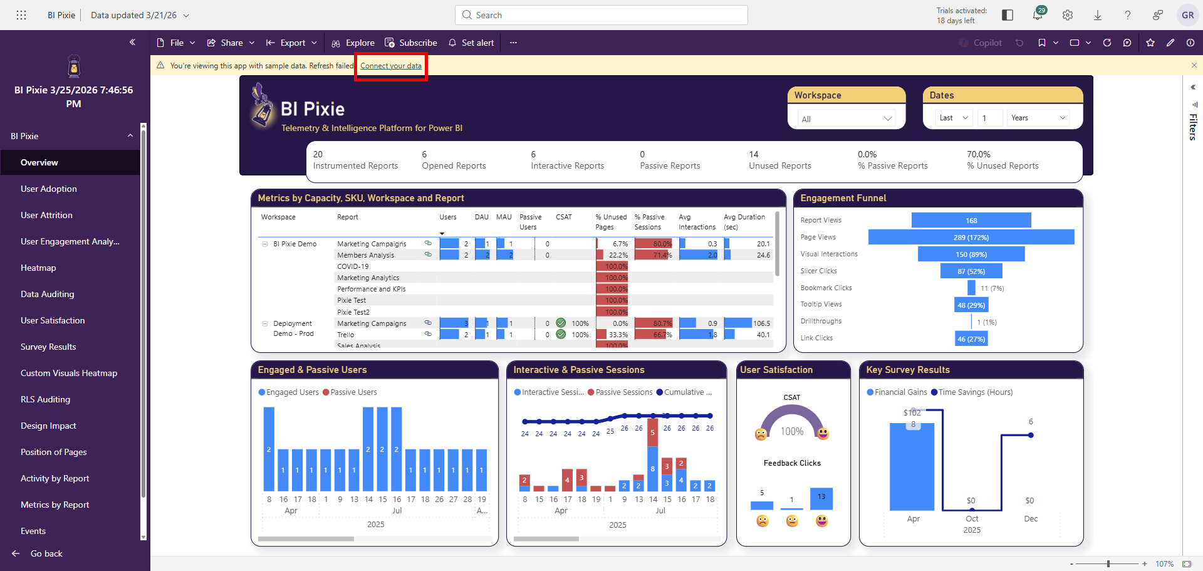Image resolution: width=1203 pixels, height=571 pixels.
Task: Open the bookmarks icon in the toolbar
Action: click(1042, 43)
